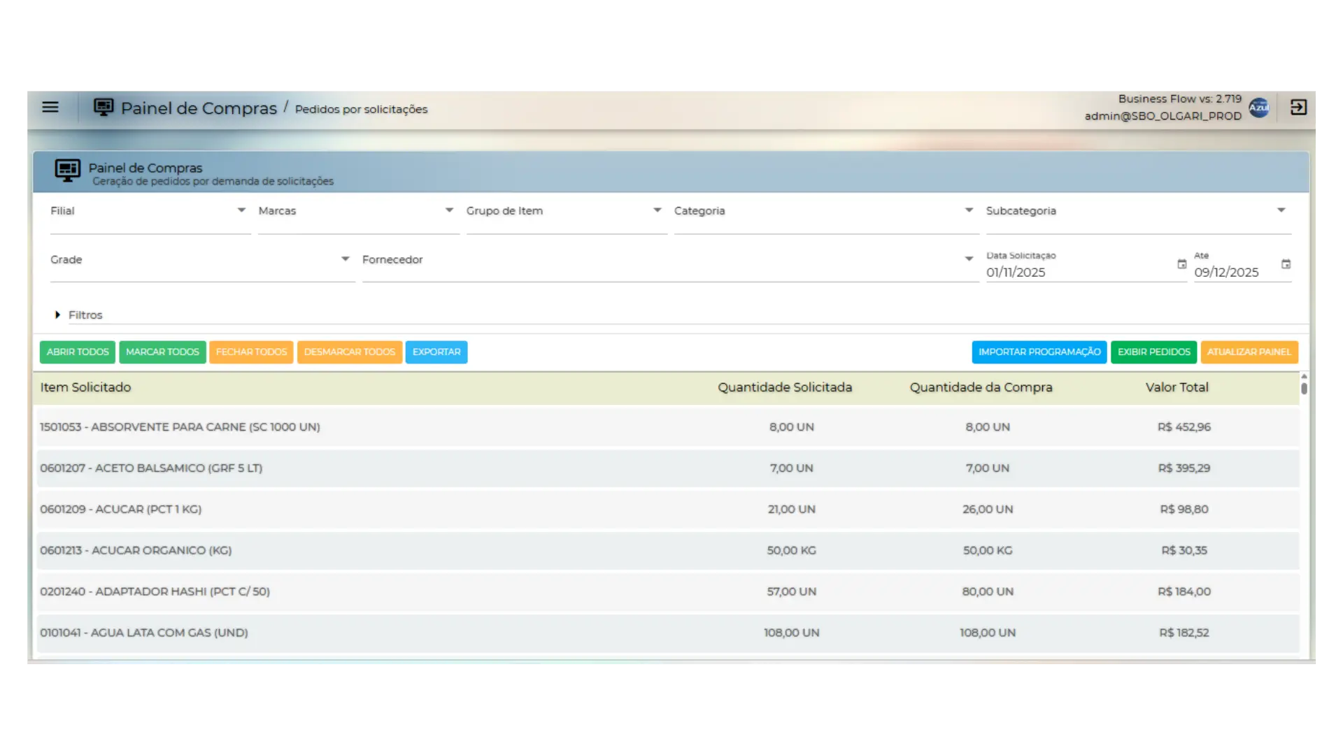The width and height of the screenshot is (1343, 755).
Task: Click the Painel de Compras monitor icon in header
Action: (104, 108)
